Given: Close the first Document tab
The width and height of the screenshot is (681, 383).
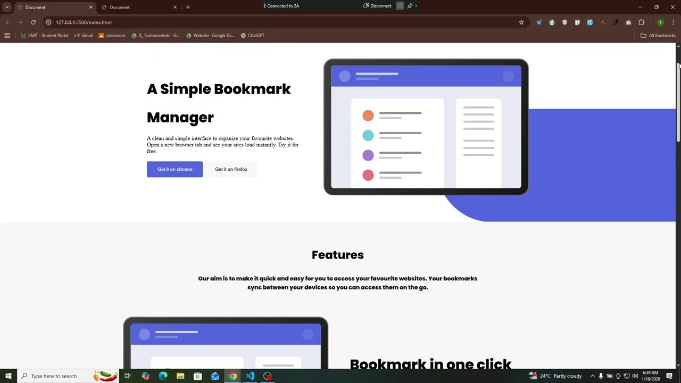Looking at the screenshot, I should coord(90,7).
